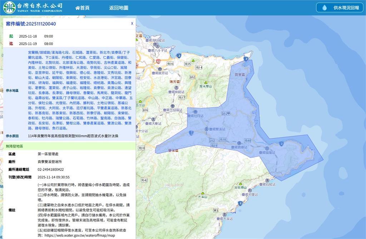Viewport: 366px width, 239px height.
Task: Click the 臺鐵雙溪站 railway station icon
Action: (207, 129)
